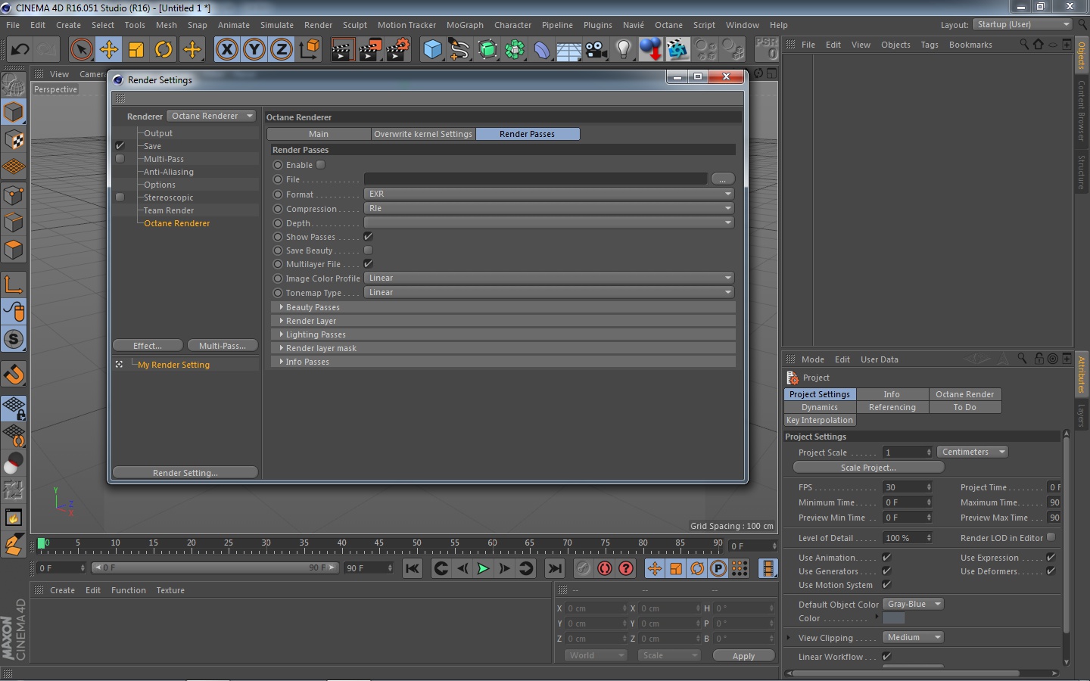This screenshot has height=681, width=1090.
Task: Activate the Rotate tool in the top toolbar
Action: tap(163, 50)
